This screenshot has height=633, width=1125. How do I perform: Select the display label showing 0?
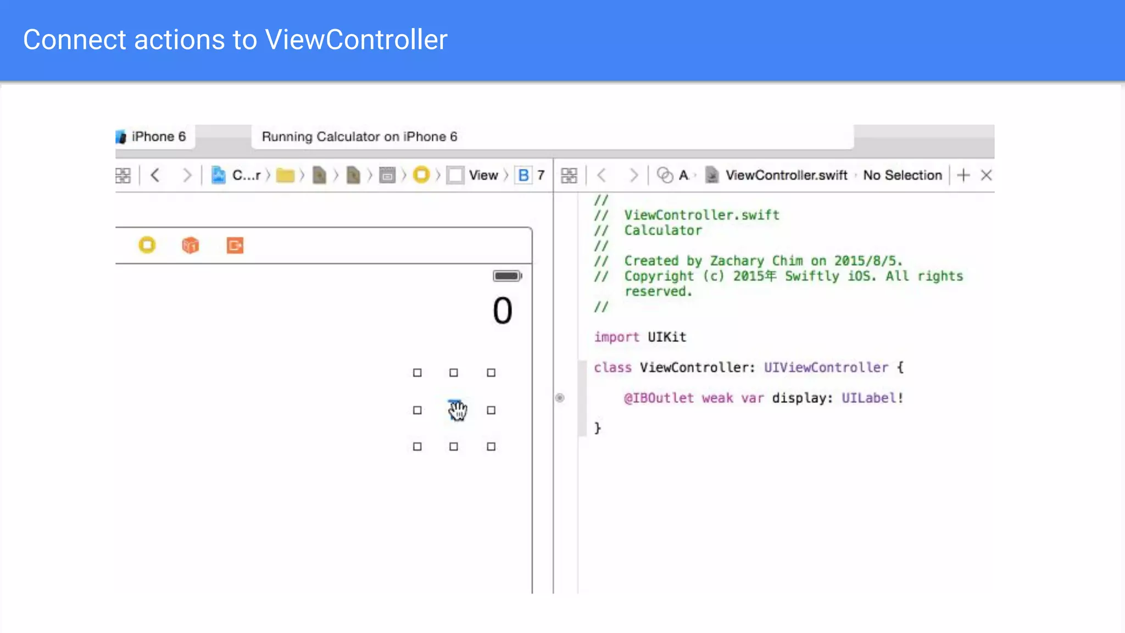[x=503, y=310]
